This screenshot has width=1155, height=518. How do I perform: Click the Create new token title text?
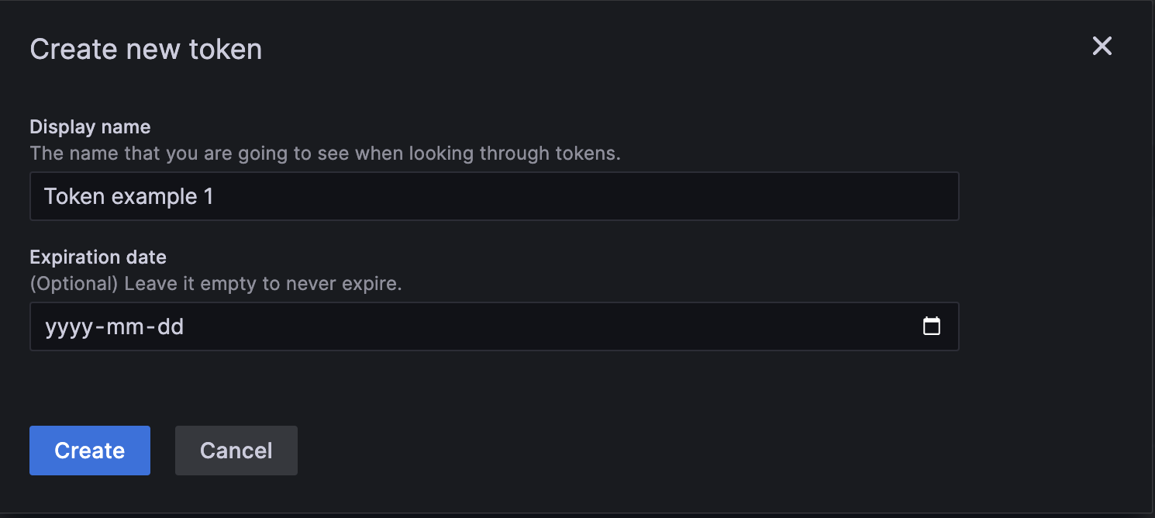146,49
